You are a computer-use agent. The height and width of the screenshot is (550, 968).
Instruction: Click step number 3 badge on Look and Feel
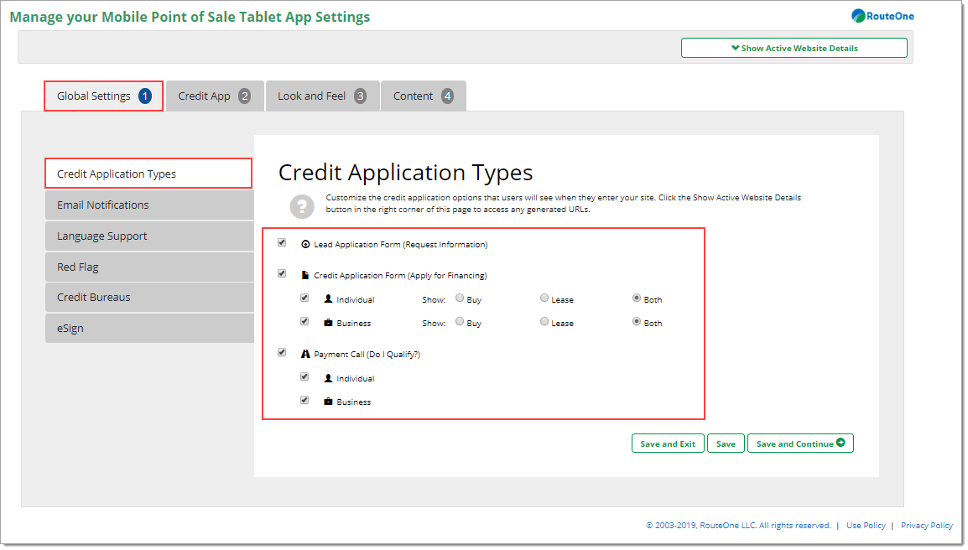tap(360, 96)
